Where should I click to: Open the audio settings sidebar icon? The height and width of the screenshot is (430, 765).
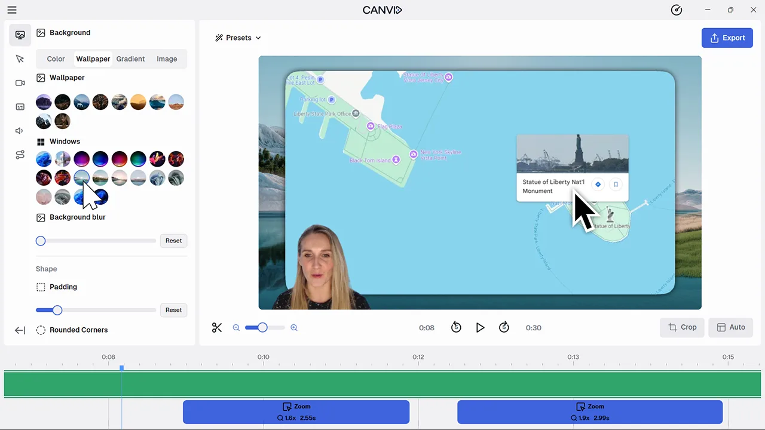tap(20, 131)
